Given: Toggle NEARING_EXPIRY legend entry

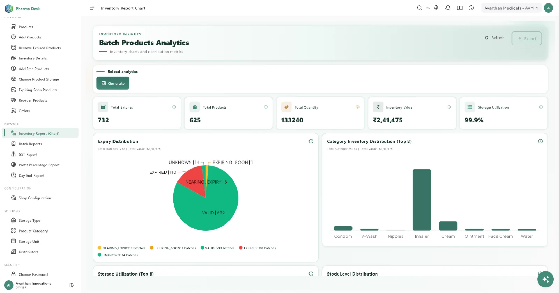Looking at the screenshot, I should pyautogui.click(x=121, y=248).
